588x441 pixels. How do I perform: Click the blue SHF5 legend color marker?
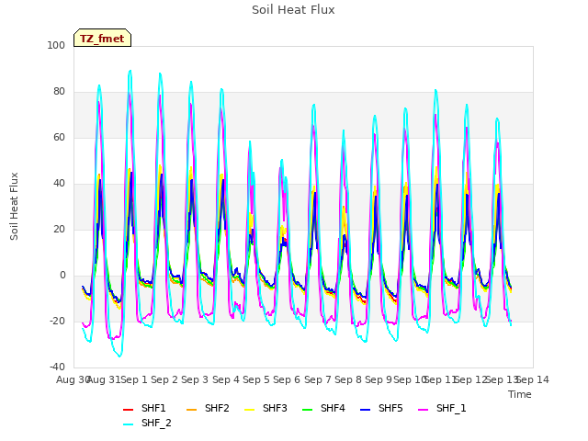366,410
